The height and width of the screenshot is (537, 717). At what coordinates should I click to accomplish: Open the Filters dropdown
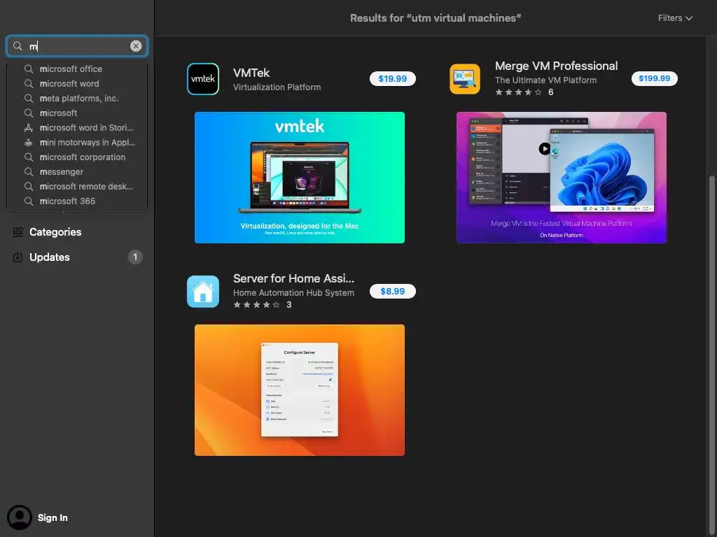(x=675, y=17)
